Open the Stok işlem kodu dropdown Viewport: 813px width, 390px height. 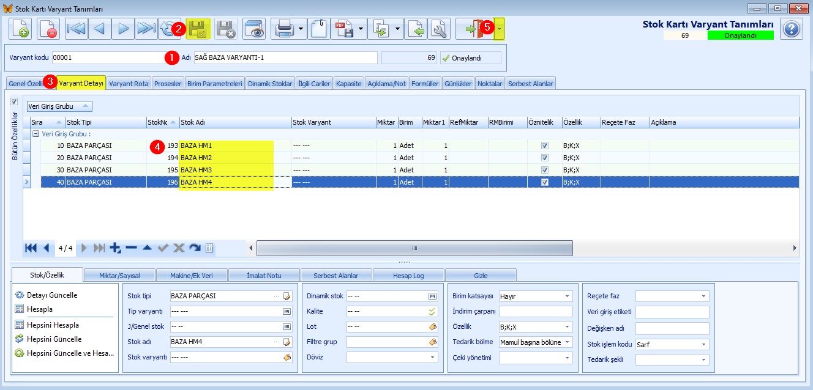(704, 344)
